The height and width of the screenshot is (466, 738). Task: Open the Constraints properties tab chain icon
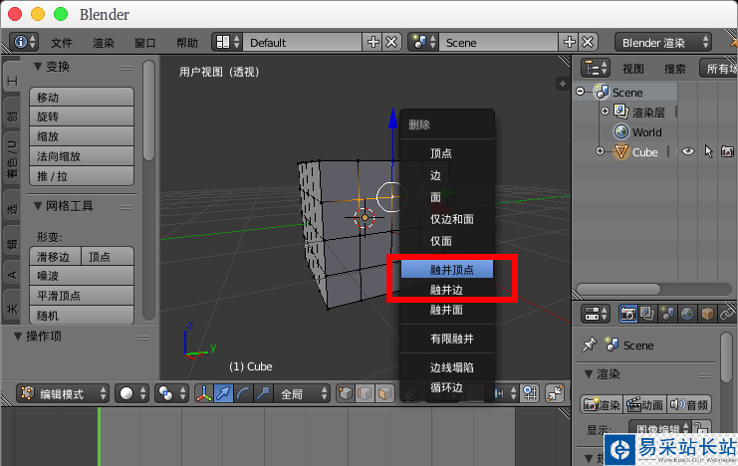tap(727, 314)
